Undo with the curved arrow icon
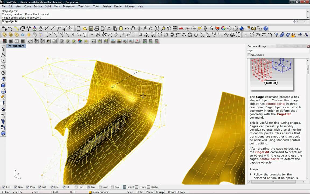The image size is (310, 194). [x=127, y=29]
